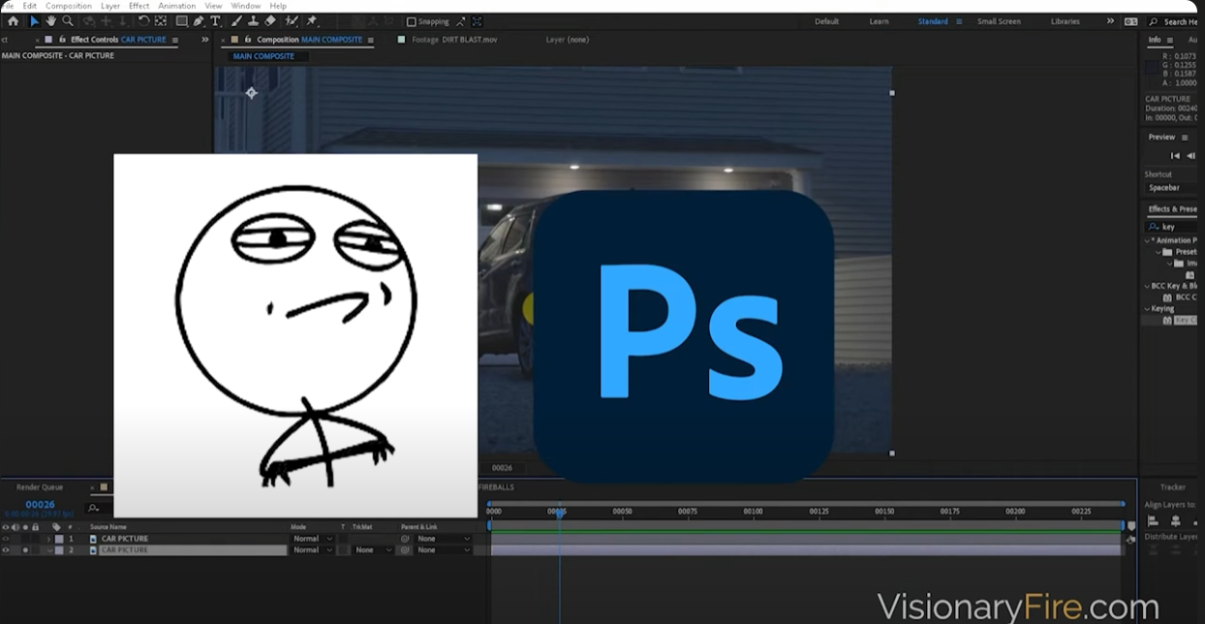Select the Puppet Pin tool
This screenshot has height=624, width=1205.
(311, 21)
